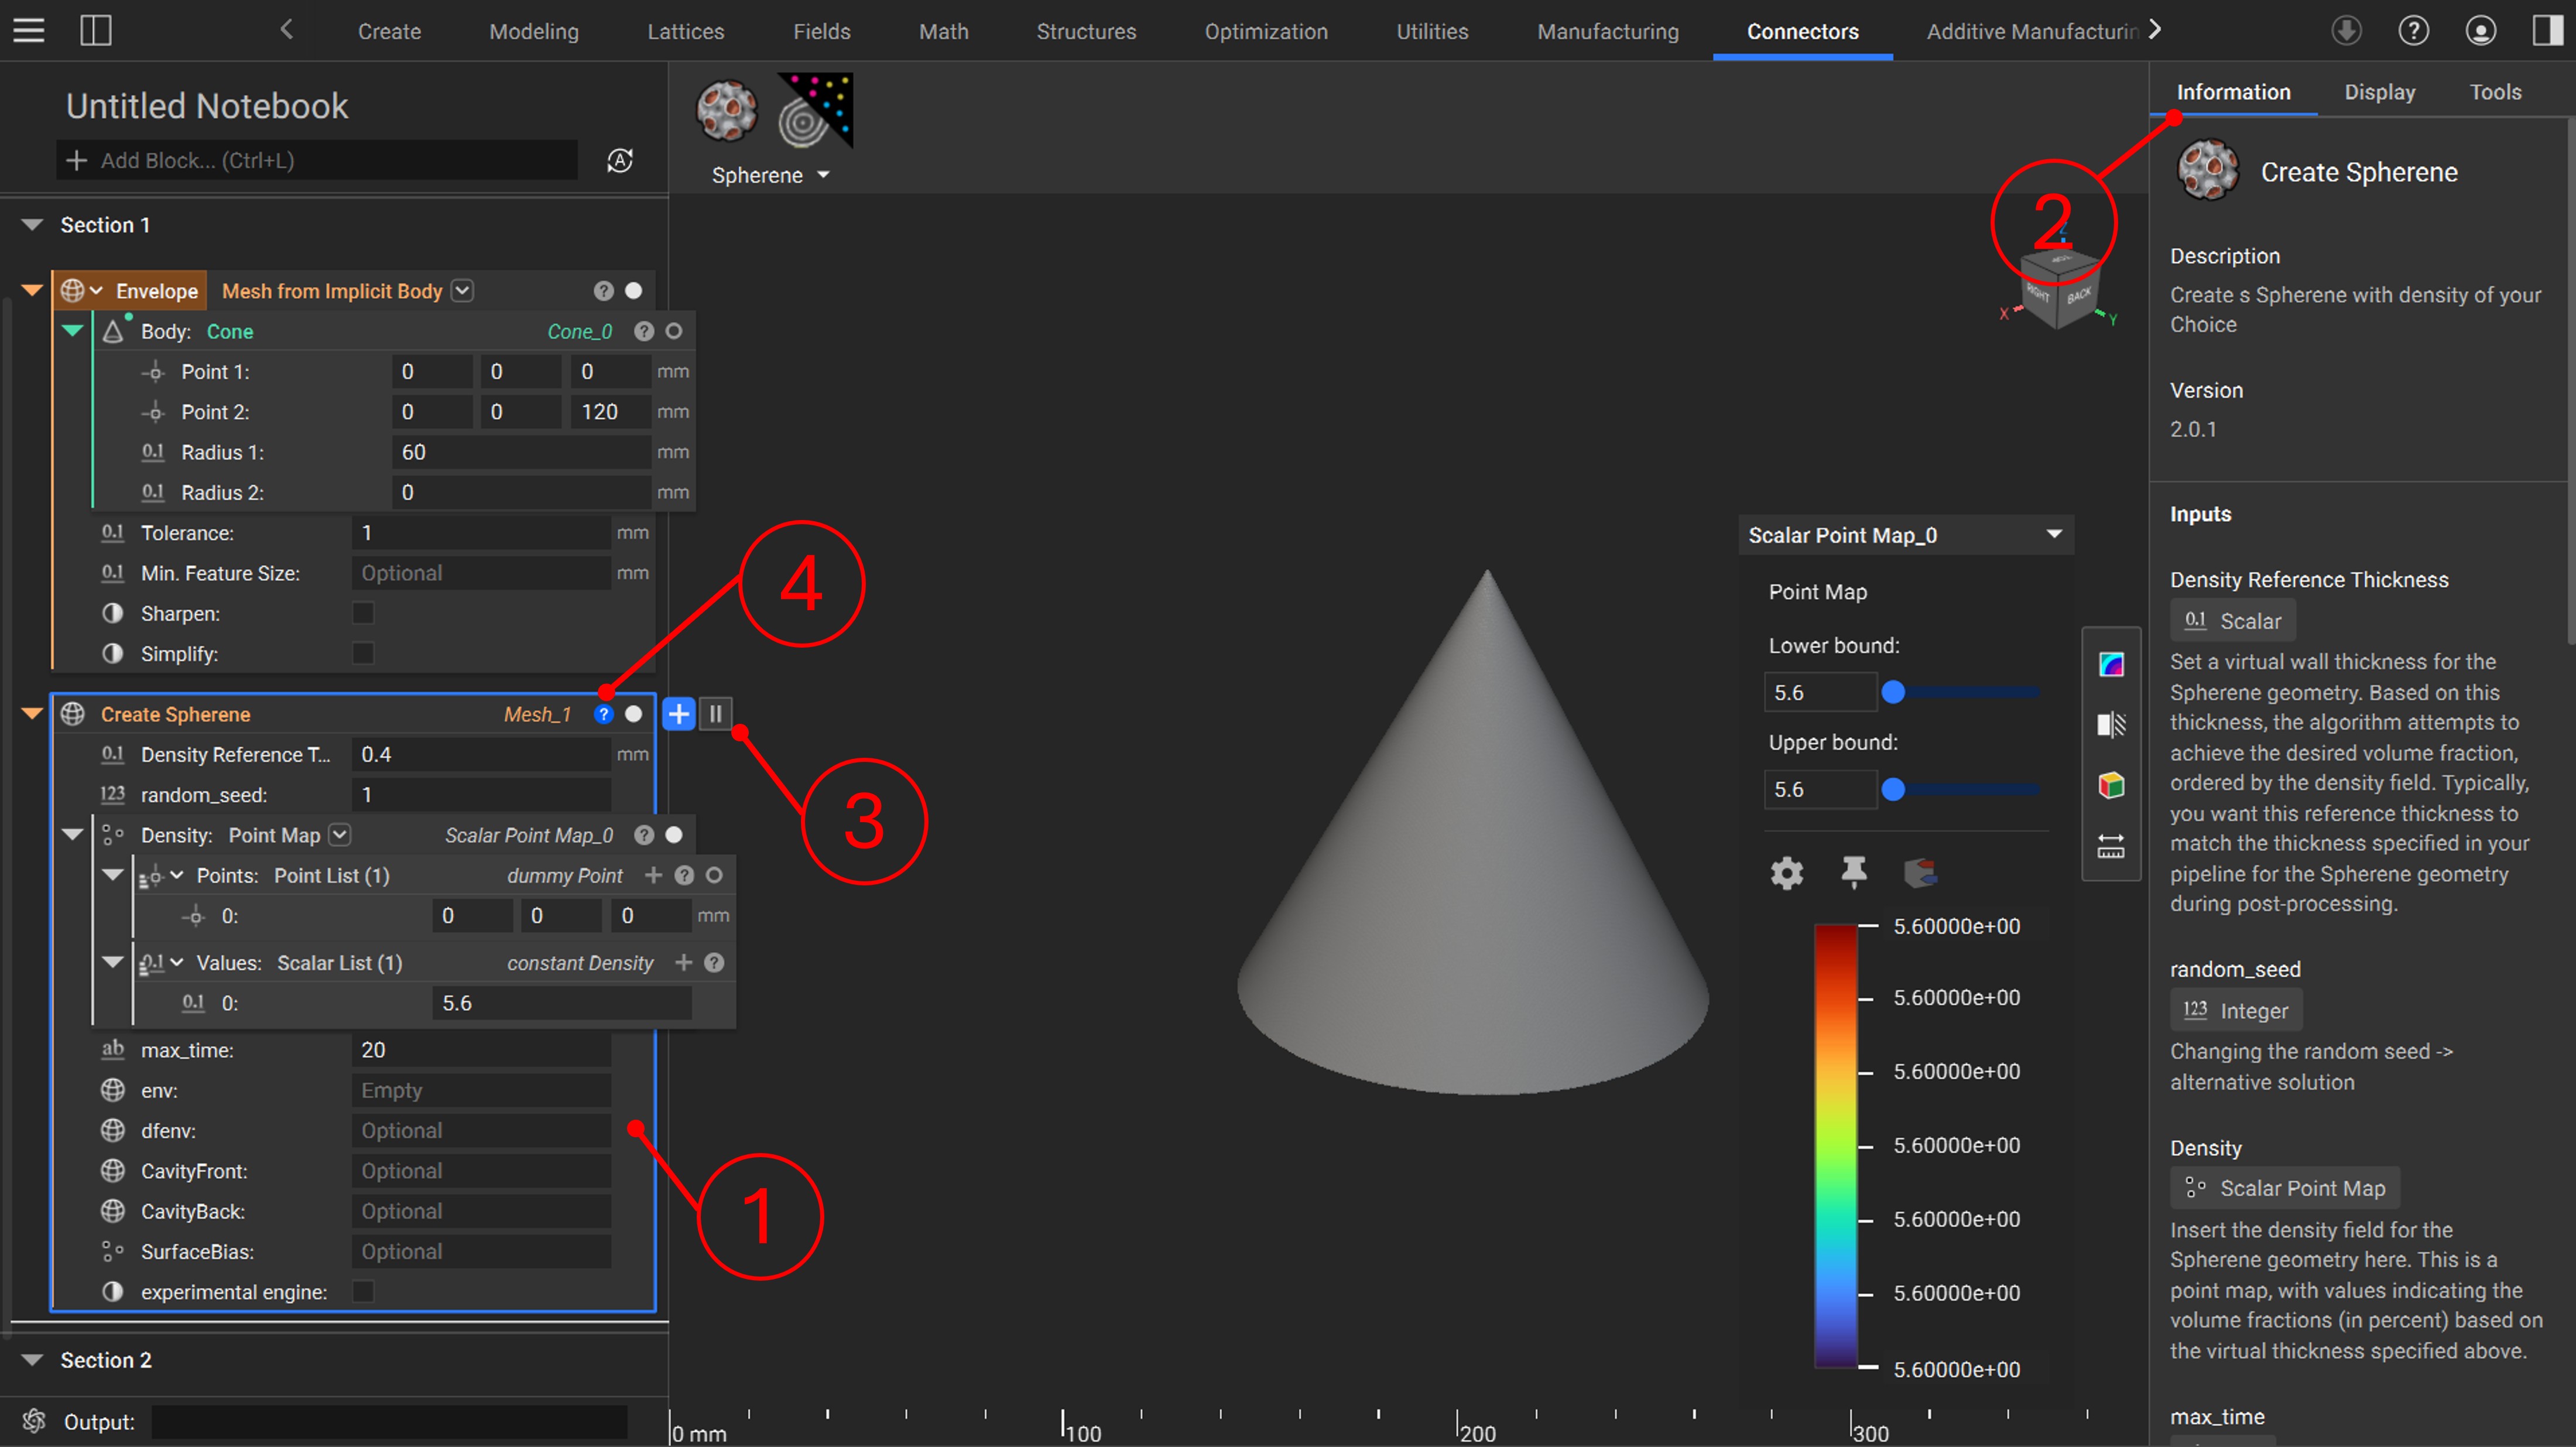
Task: Open the Display tab in the right panel
Action: [x=2379, y=92]
